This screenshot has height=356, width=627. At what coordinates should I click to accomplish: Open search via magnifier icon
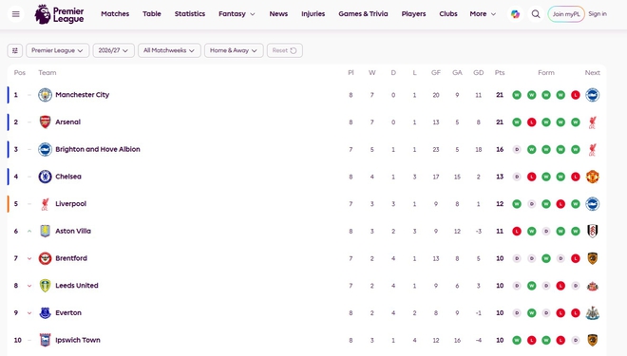[536, 14]
